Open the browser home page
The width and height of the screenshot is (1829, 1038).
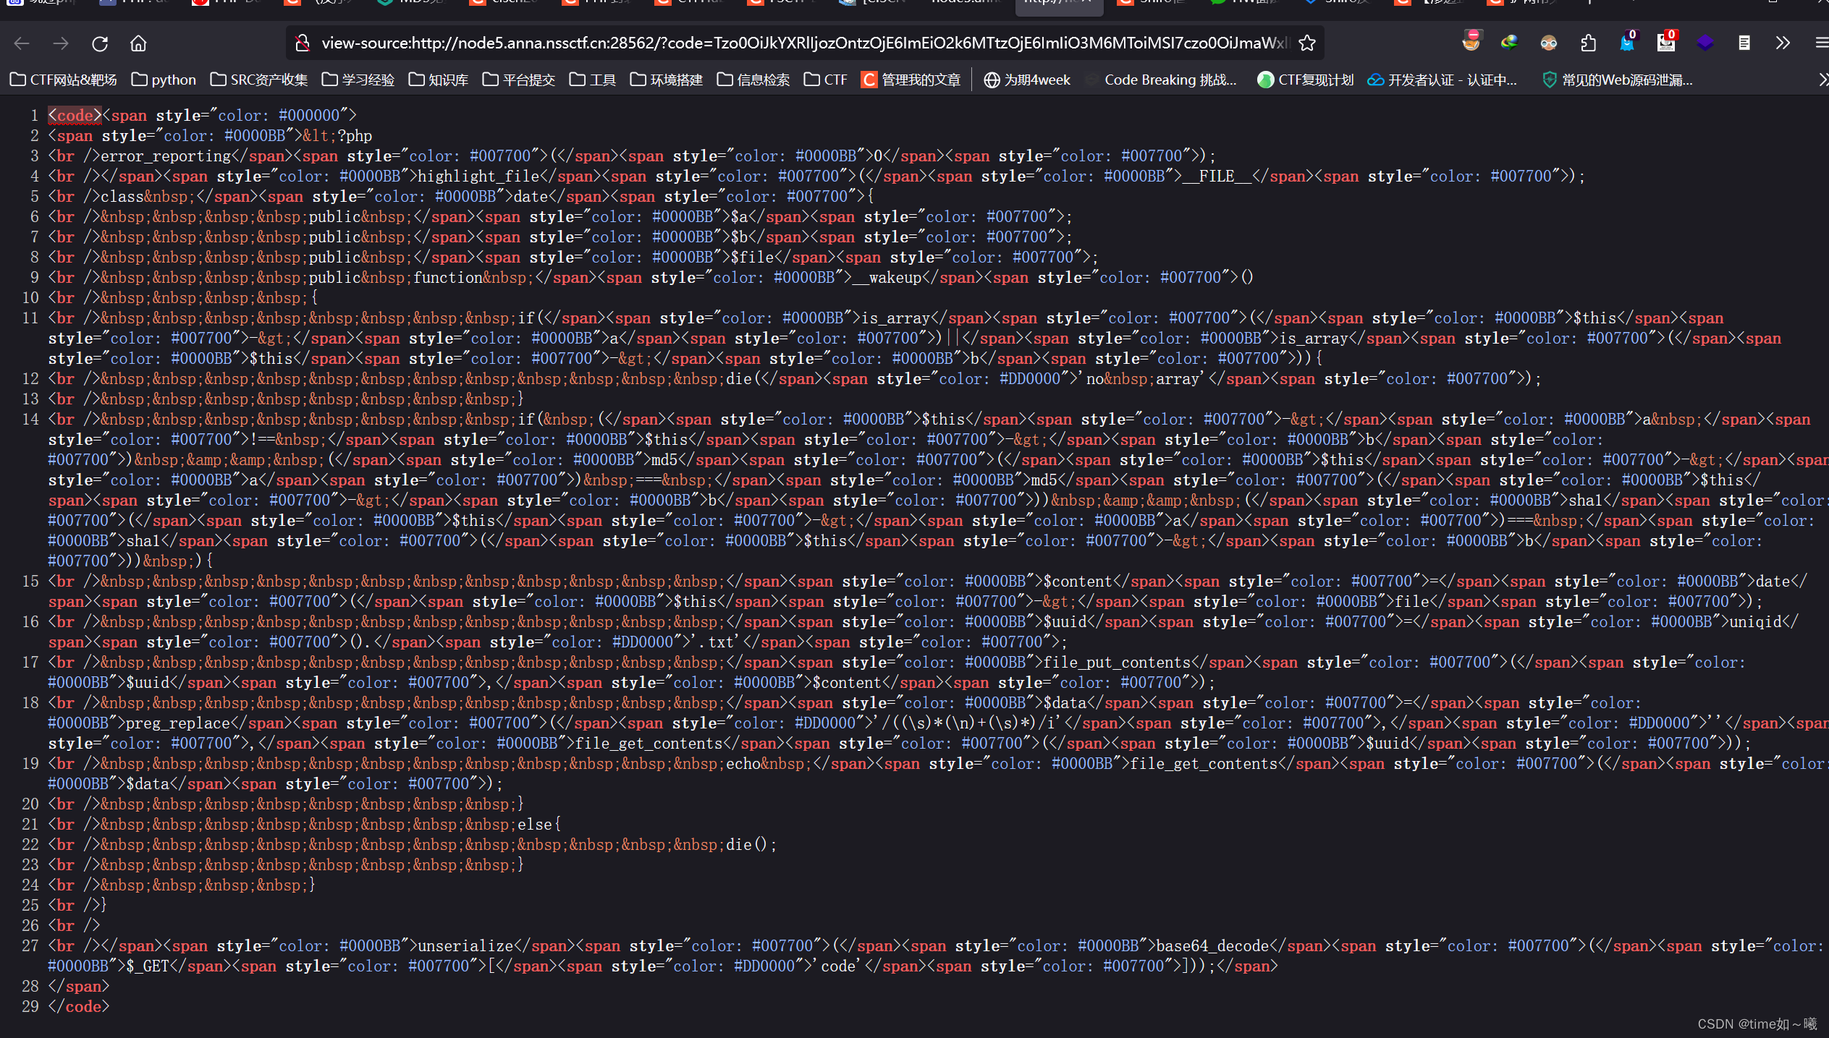138,43
